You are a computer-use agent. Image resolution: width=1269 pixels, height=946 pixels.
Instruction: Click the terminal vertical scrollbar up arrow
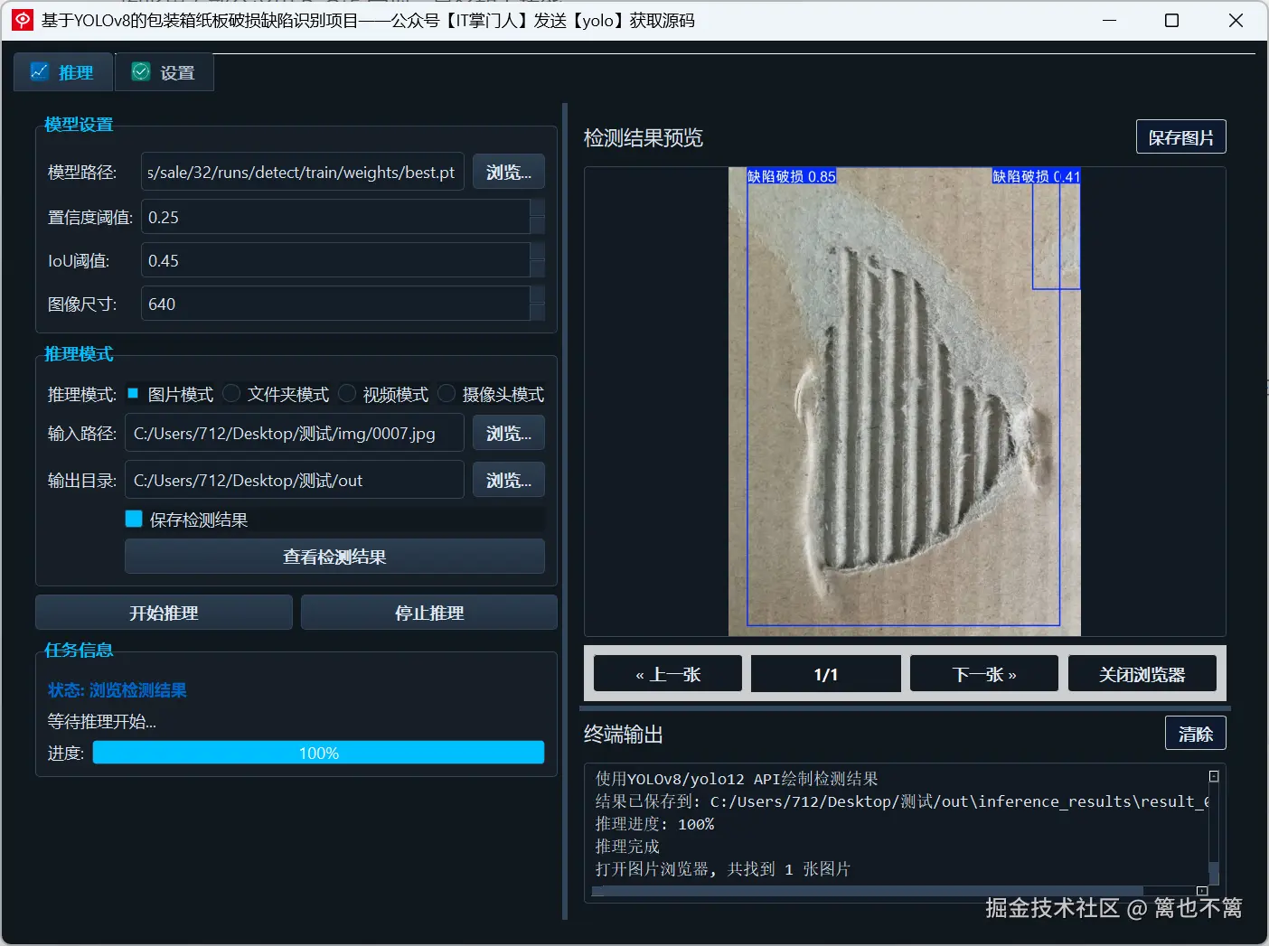[x=1214, y=776]
